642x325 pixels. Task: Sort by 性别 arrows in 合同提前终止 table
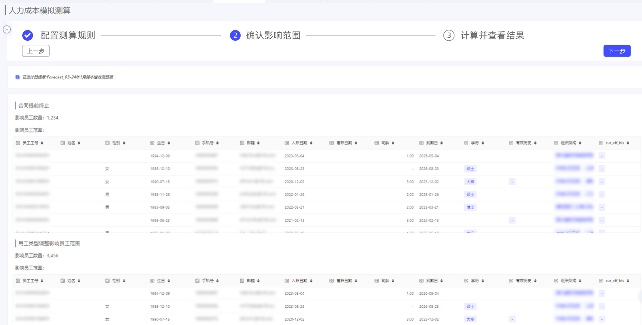coord(124,143)
